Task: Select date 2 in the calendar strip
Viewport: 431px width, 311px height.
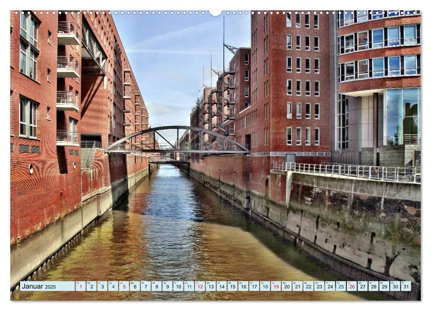Action: click(x=92, y=286)
